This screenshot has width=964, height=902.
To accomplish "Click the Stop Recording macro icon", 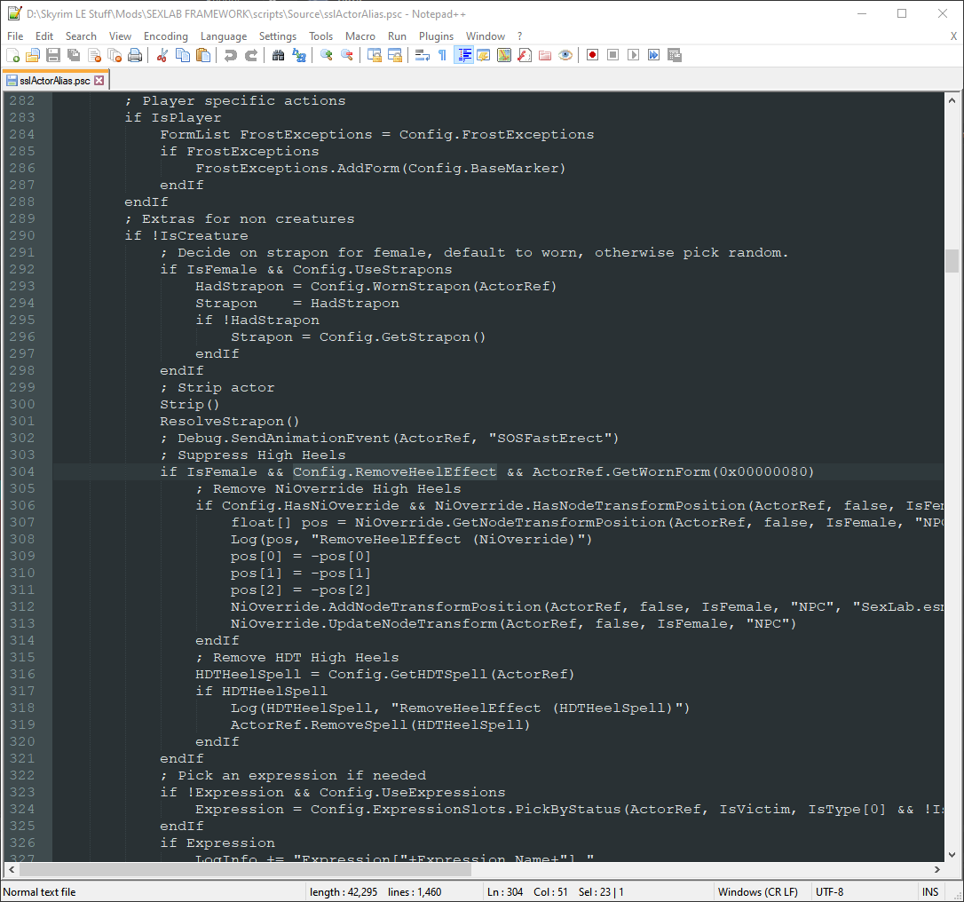I will 613,55.
